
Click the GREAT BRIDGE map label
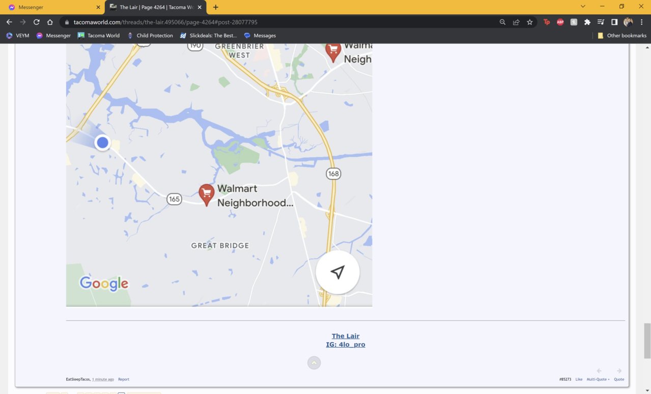[220, 245]
